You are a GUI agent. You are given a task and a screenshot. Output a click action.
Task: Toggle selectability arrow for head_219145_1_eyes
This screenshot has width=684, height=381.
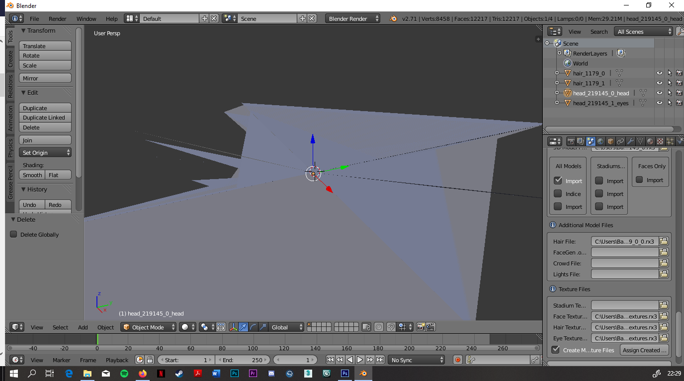[x=670, y=103]
